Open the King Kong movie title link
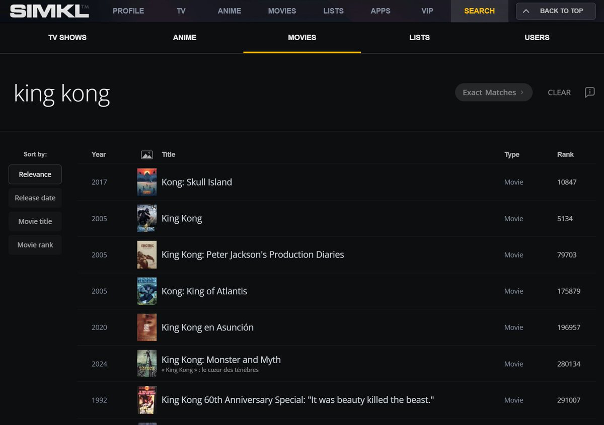Image resolution: width=604 pixels, height=425 pixels. coord(182,218)
